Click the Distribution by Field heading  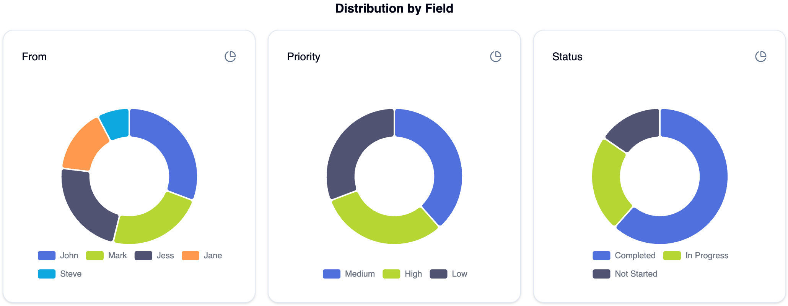tap(394, 8)
